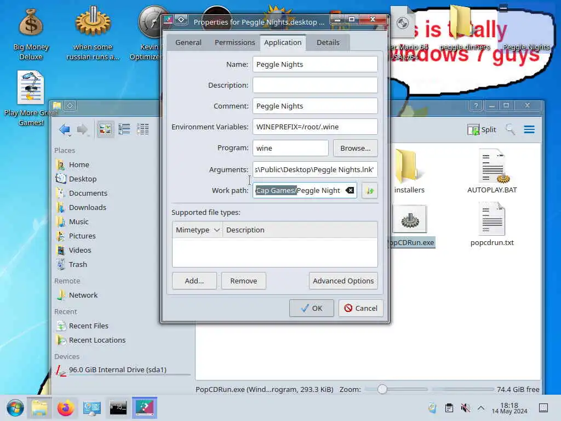Switch to the Details tab
This screenshot has height=421, width=561.
328,43
